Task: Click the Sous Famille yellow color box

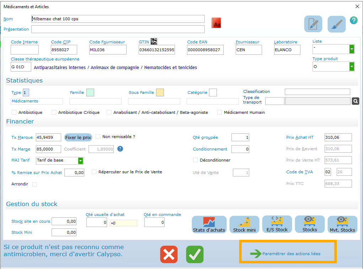Action: (160, 93)
